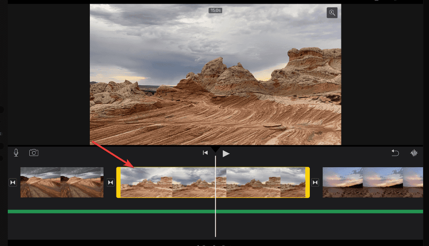Click the undo arrow icon
The height and width of the screenshot is (246, 429).
(x=395, y=153)
